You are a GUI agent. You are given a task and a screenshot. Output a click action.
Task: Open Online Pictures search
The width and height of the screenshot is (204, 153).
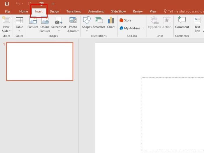click(x=45, y=24)
